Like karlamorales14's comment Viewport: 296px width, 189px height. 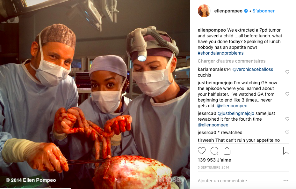[287, 72]
